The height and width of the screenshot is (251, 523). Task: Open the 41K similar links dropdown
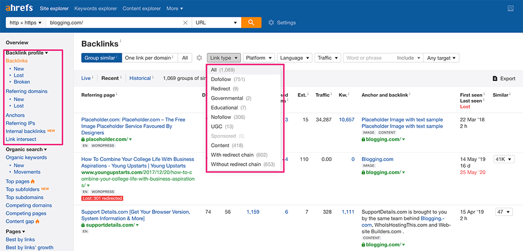pyautogui.click(x=504, y=159)
